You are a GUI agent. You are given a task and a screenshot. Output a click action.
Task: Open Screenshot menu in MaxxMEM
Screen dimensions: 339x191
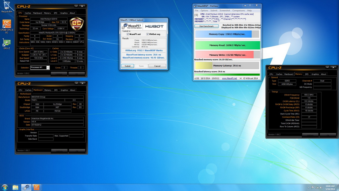point(225,10)
